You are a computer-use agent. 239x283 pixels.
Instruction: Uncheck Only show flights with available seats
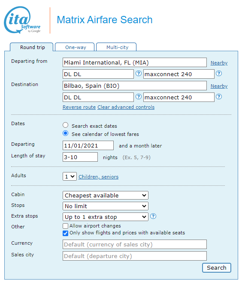[65, 233]
